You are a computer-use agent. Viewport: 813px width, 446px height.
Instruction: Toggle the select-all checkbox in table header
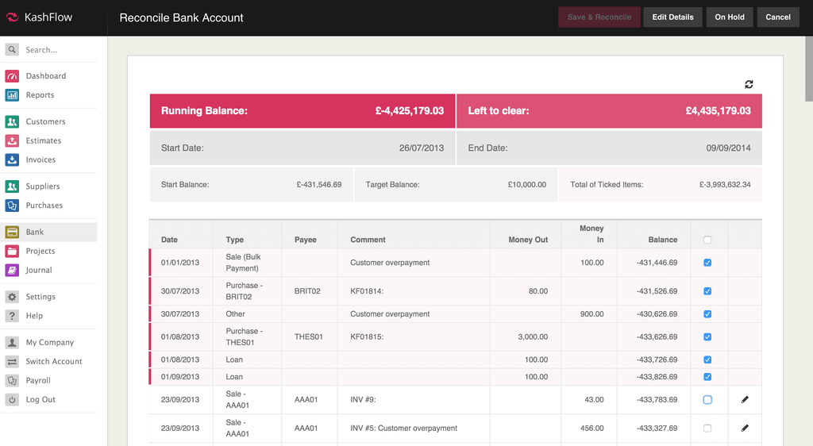707,240
